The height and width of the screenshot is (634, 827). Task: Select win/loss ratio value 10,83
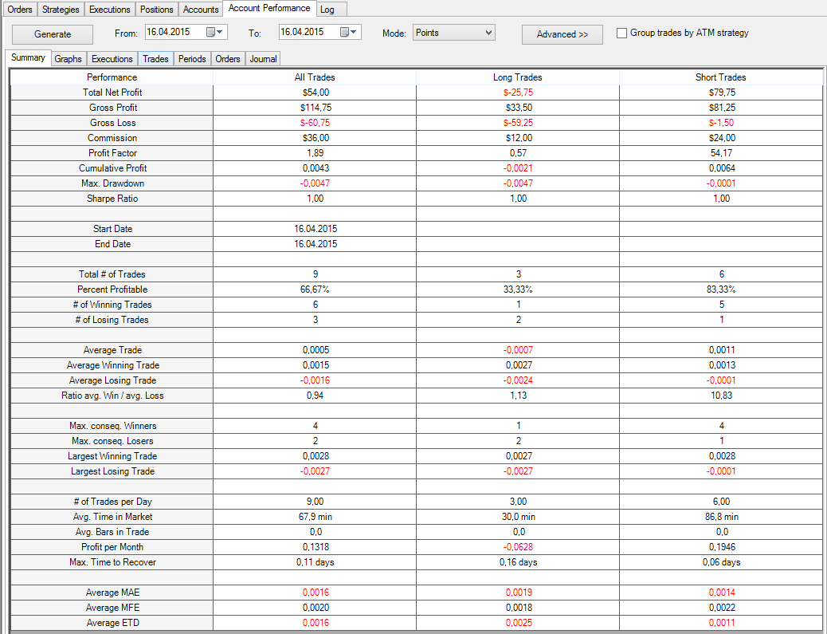click(x=722, y=396)
